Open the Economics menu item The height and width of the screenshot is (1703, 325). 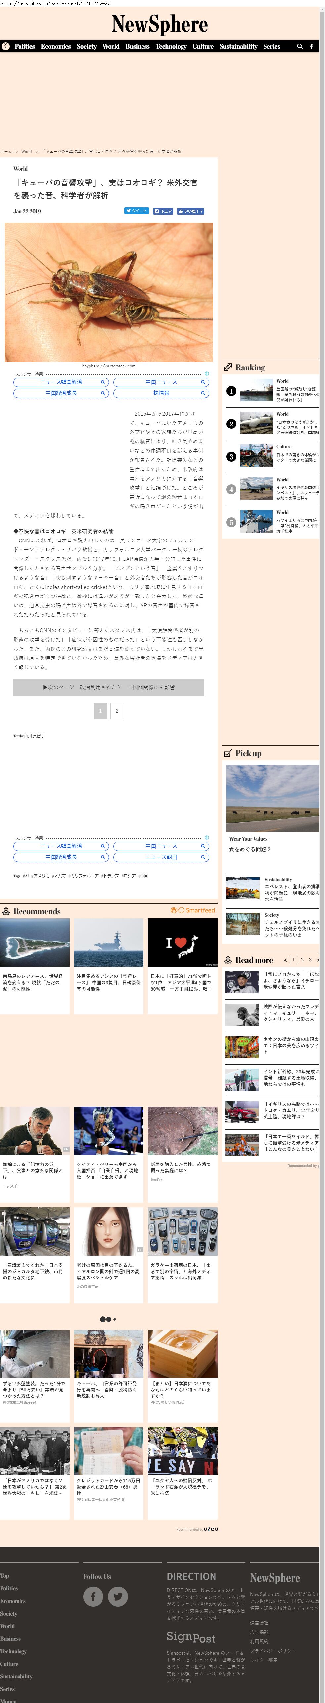[55, 46]
